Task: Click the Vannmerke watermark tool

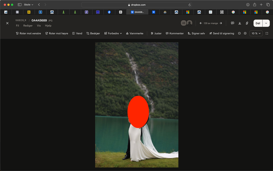Action: (x=135, y=34)
